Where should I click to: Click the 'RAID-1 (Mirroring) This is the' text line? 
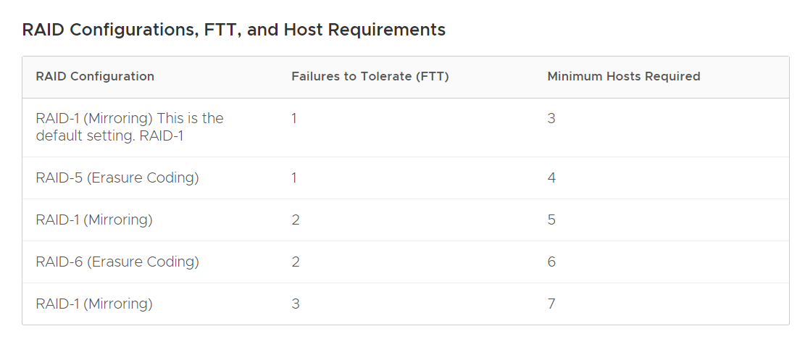pyautogui.click(x=130, y=118)
